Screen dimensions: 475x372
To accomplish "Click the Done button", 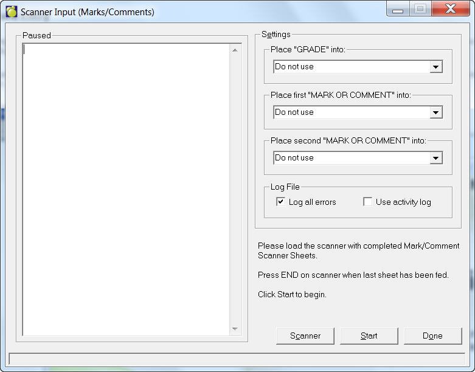I will click(x=432, y=336).
